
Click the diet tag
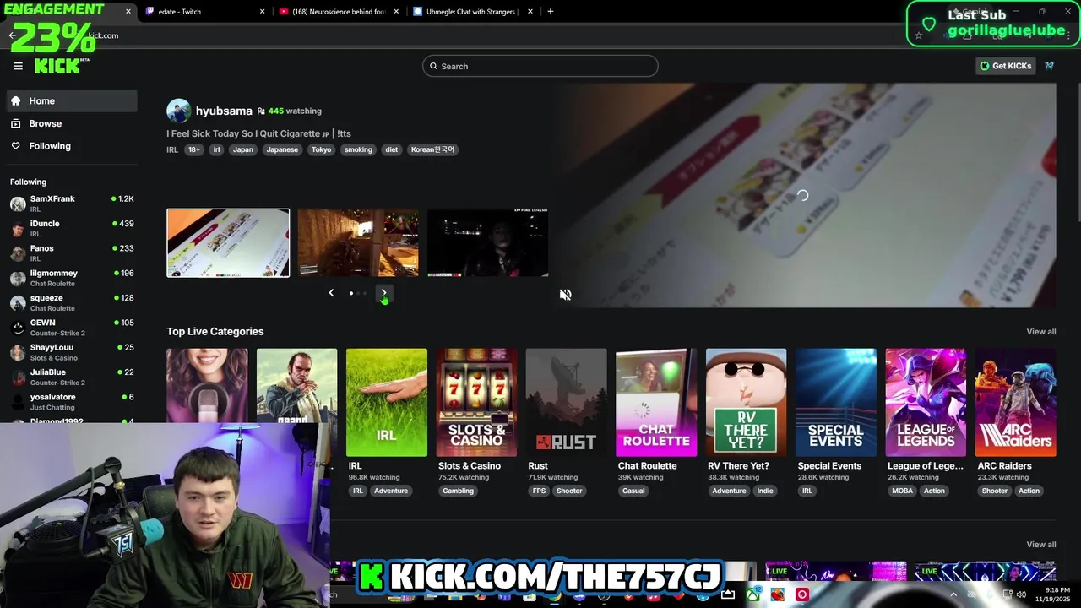(x=391, y=149)
